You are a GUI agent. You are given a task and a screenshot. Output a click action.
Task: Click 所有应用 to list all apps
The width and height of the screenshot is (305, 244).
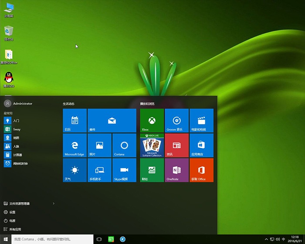(15, 229)
